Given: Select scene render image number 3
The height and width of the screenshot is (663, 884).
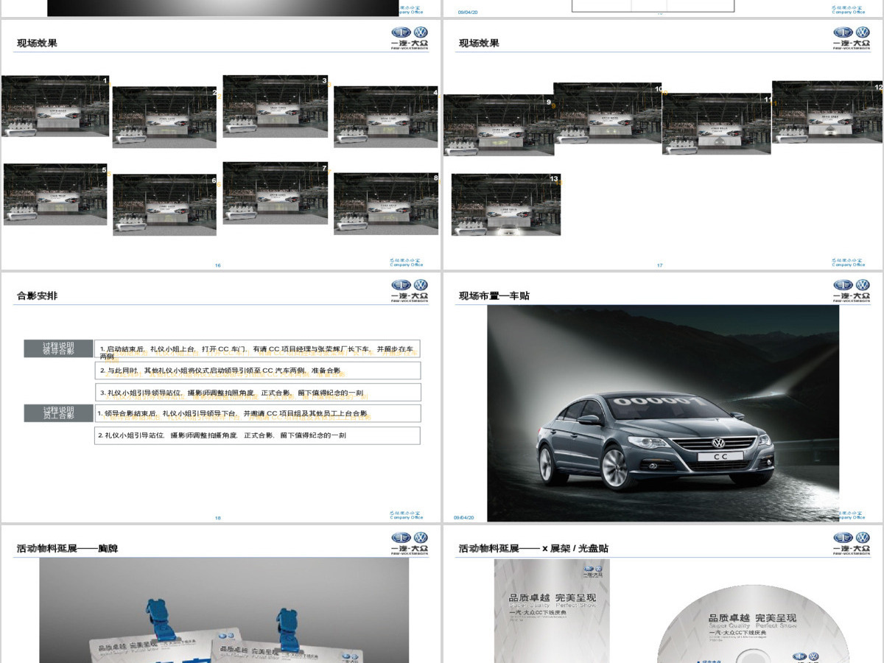Looking at the screenshot, I should click(x=276, y=106).
